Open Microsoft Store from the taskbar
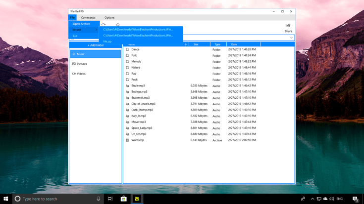This screenshot has height=204, width=364. 123,199
